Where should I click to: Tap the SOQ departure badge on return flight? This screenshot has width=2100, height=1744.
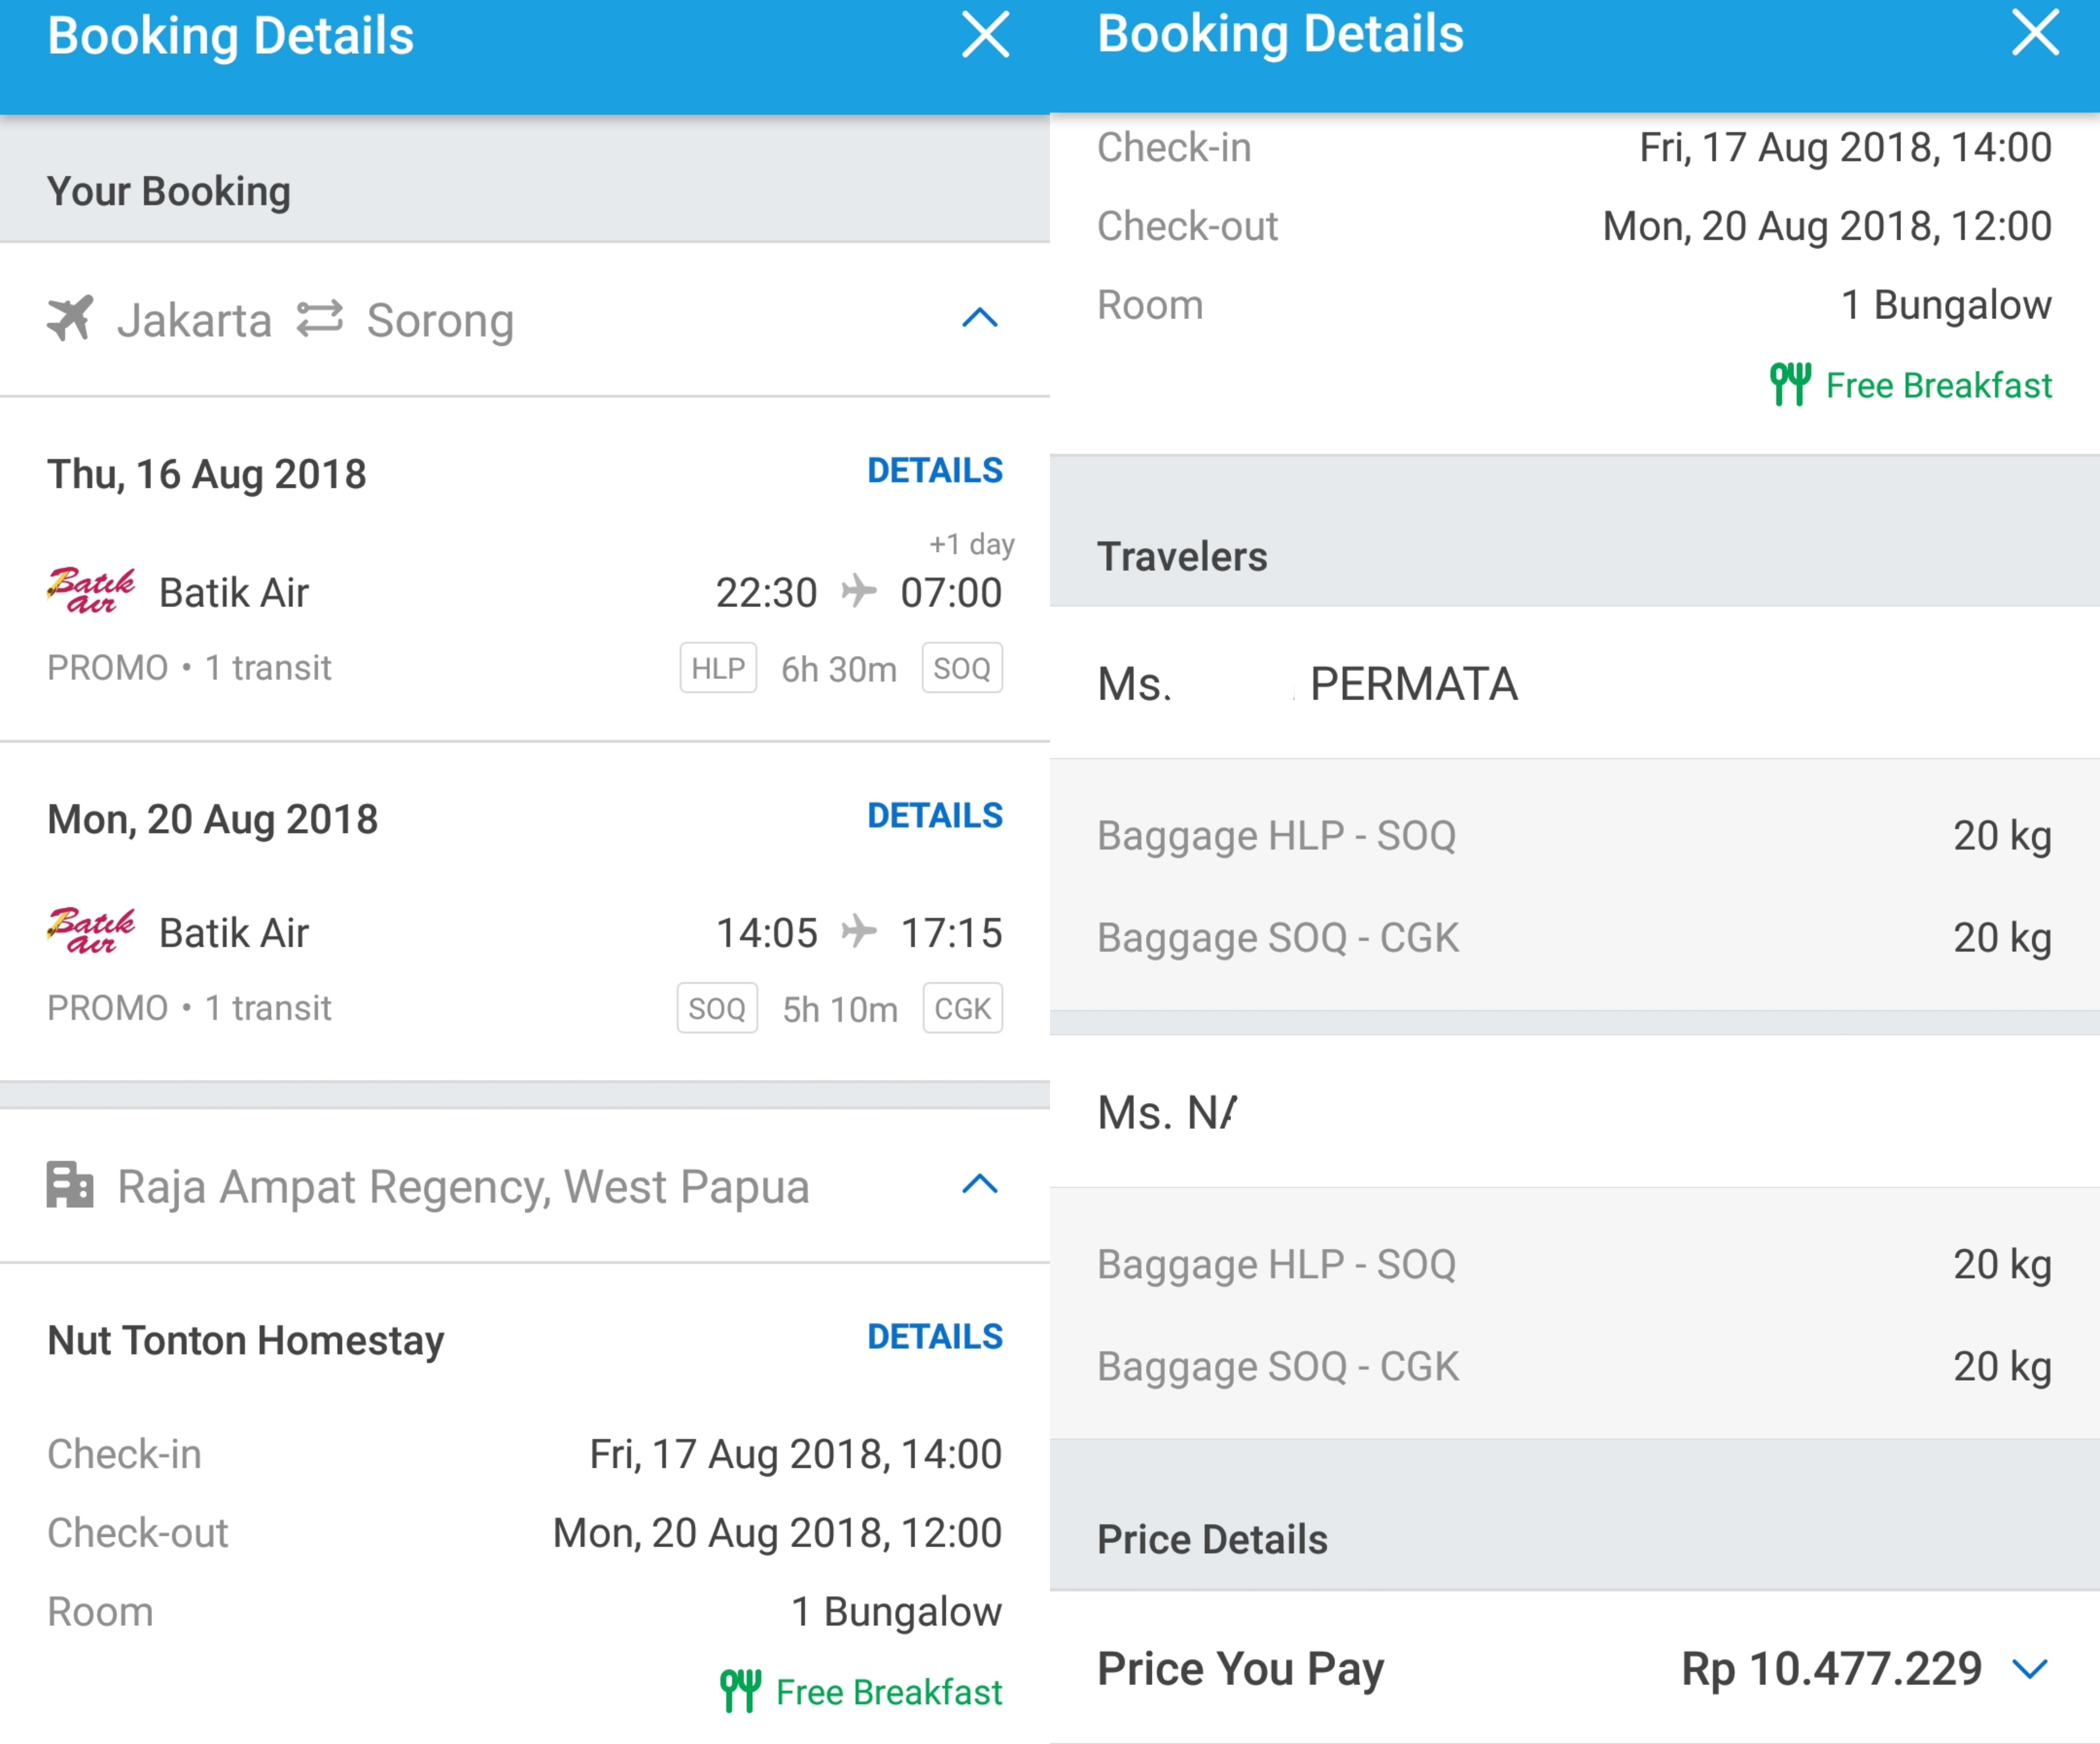click(717, 1008)
